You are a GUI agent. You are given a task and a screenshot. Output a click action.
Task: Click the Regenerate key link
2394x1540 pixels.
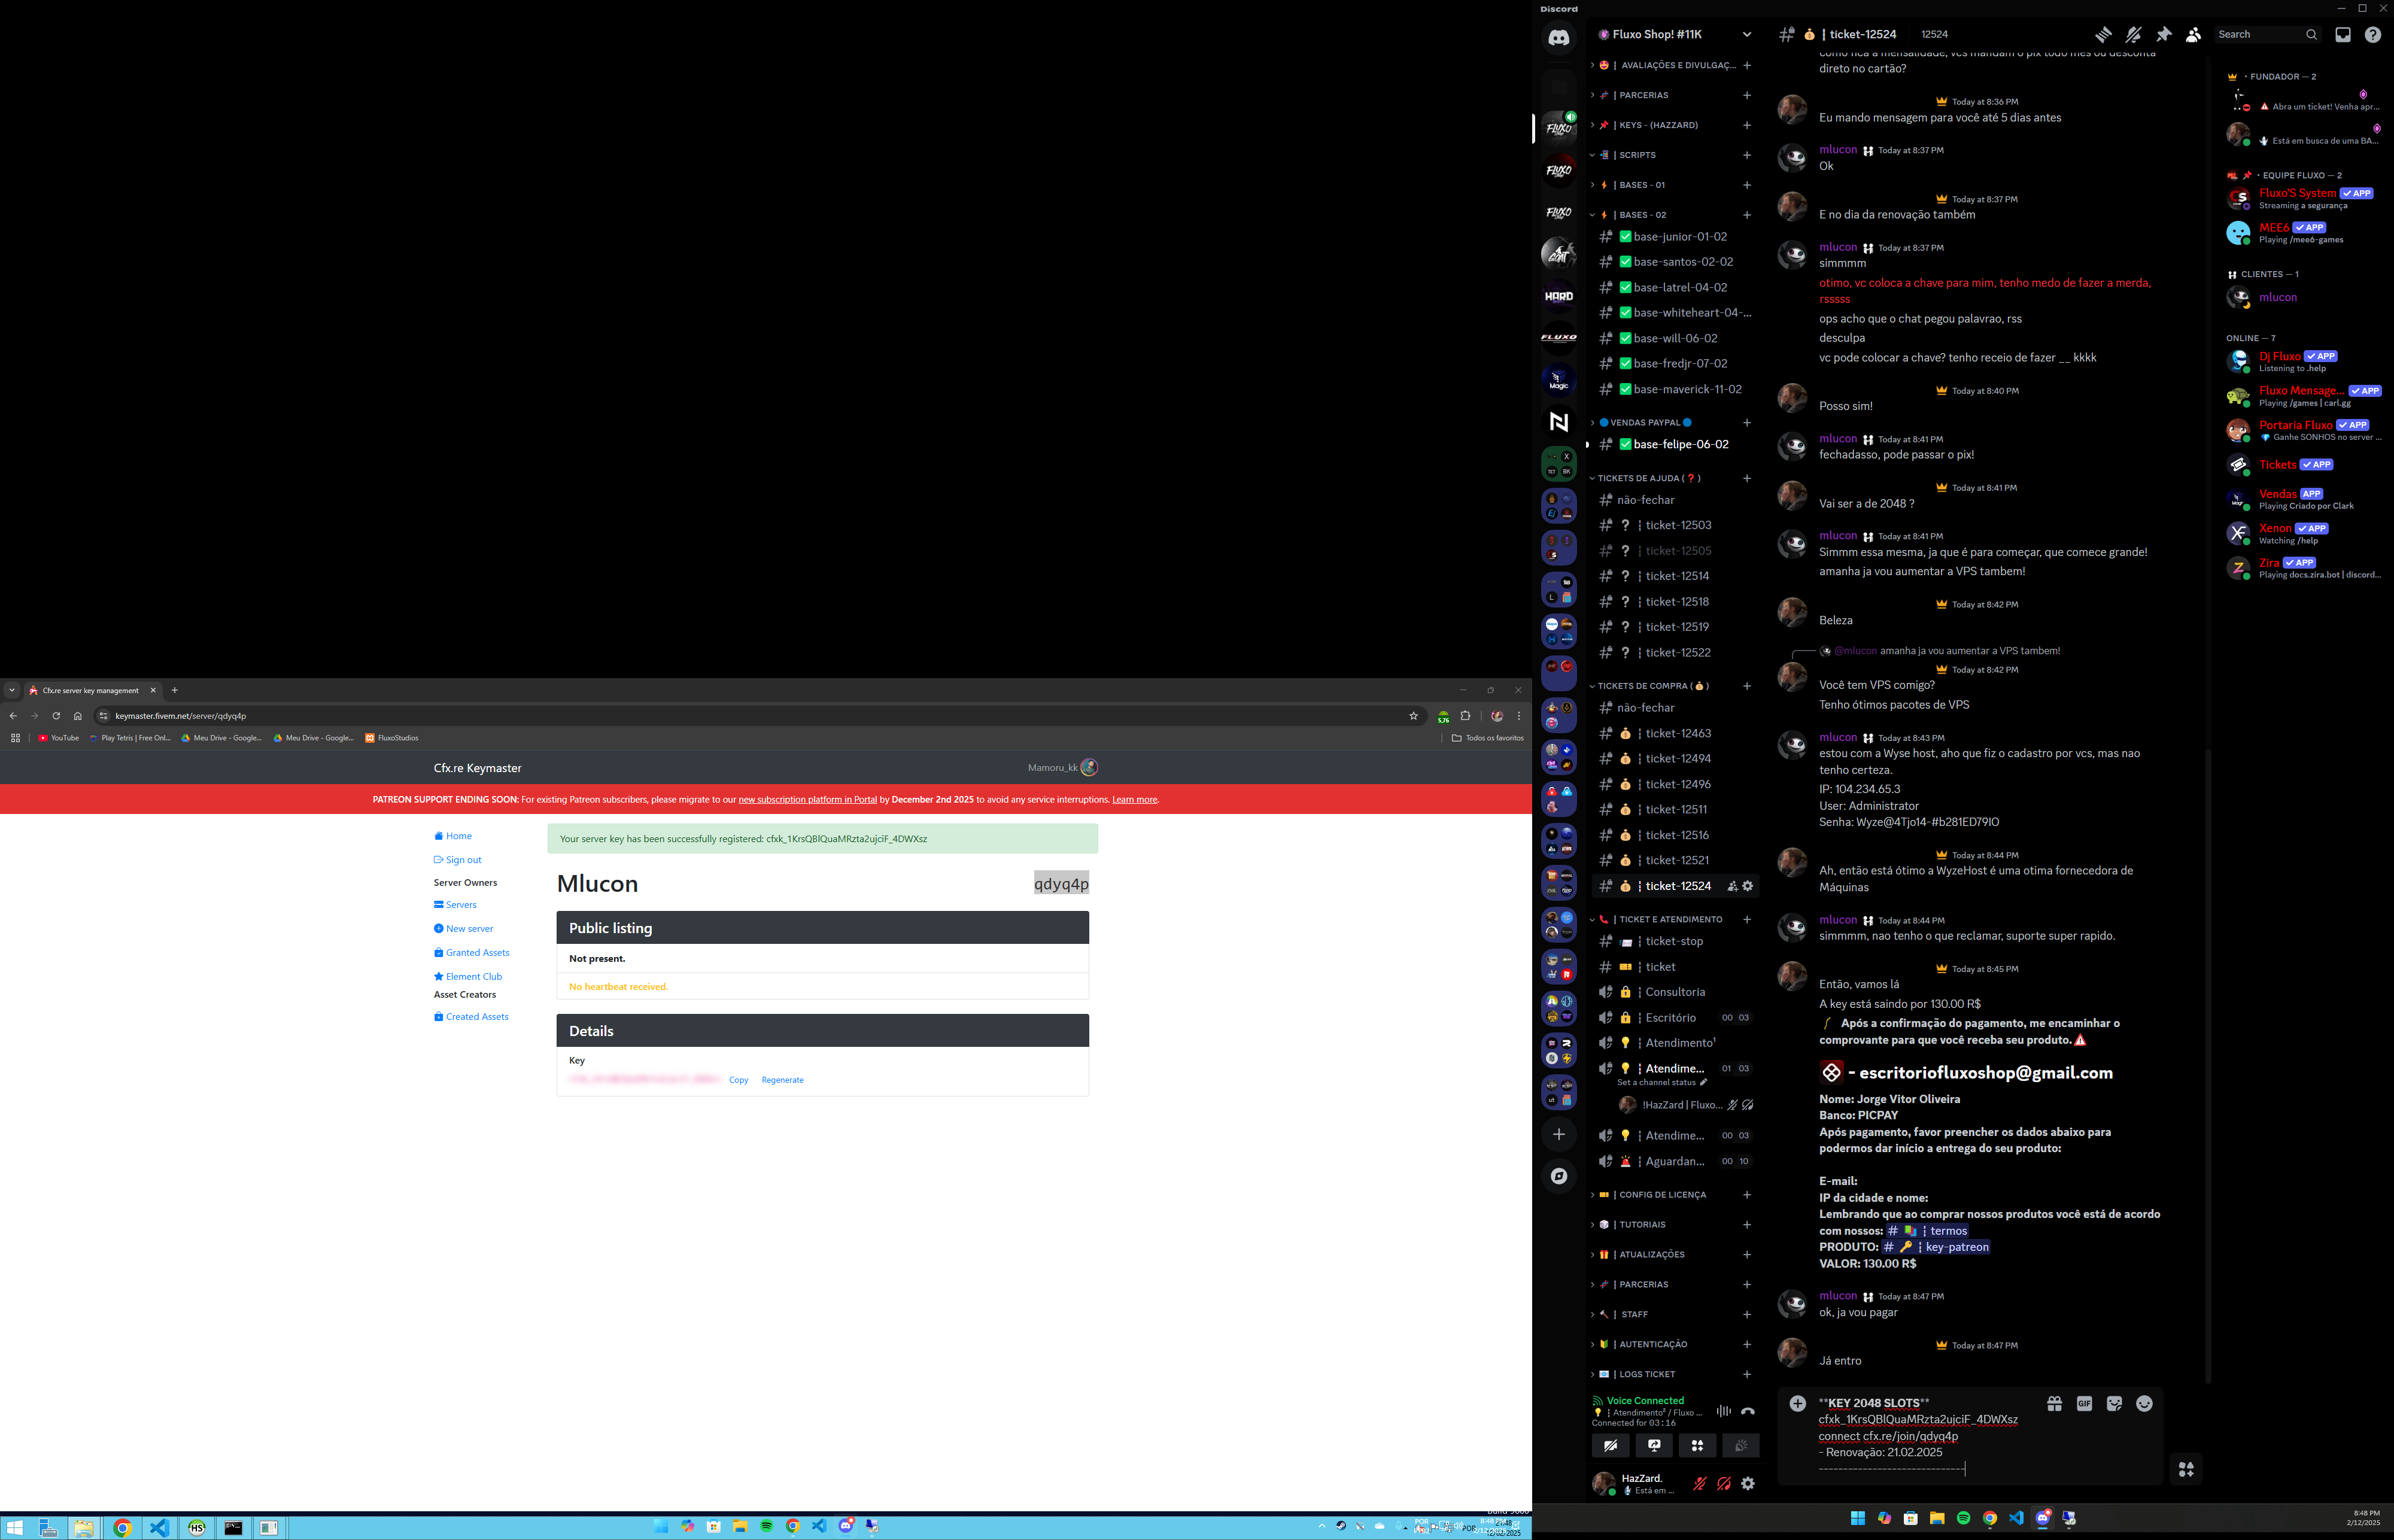click(x=782, y=1080)
